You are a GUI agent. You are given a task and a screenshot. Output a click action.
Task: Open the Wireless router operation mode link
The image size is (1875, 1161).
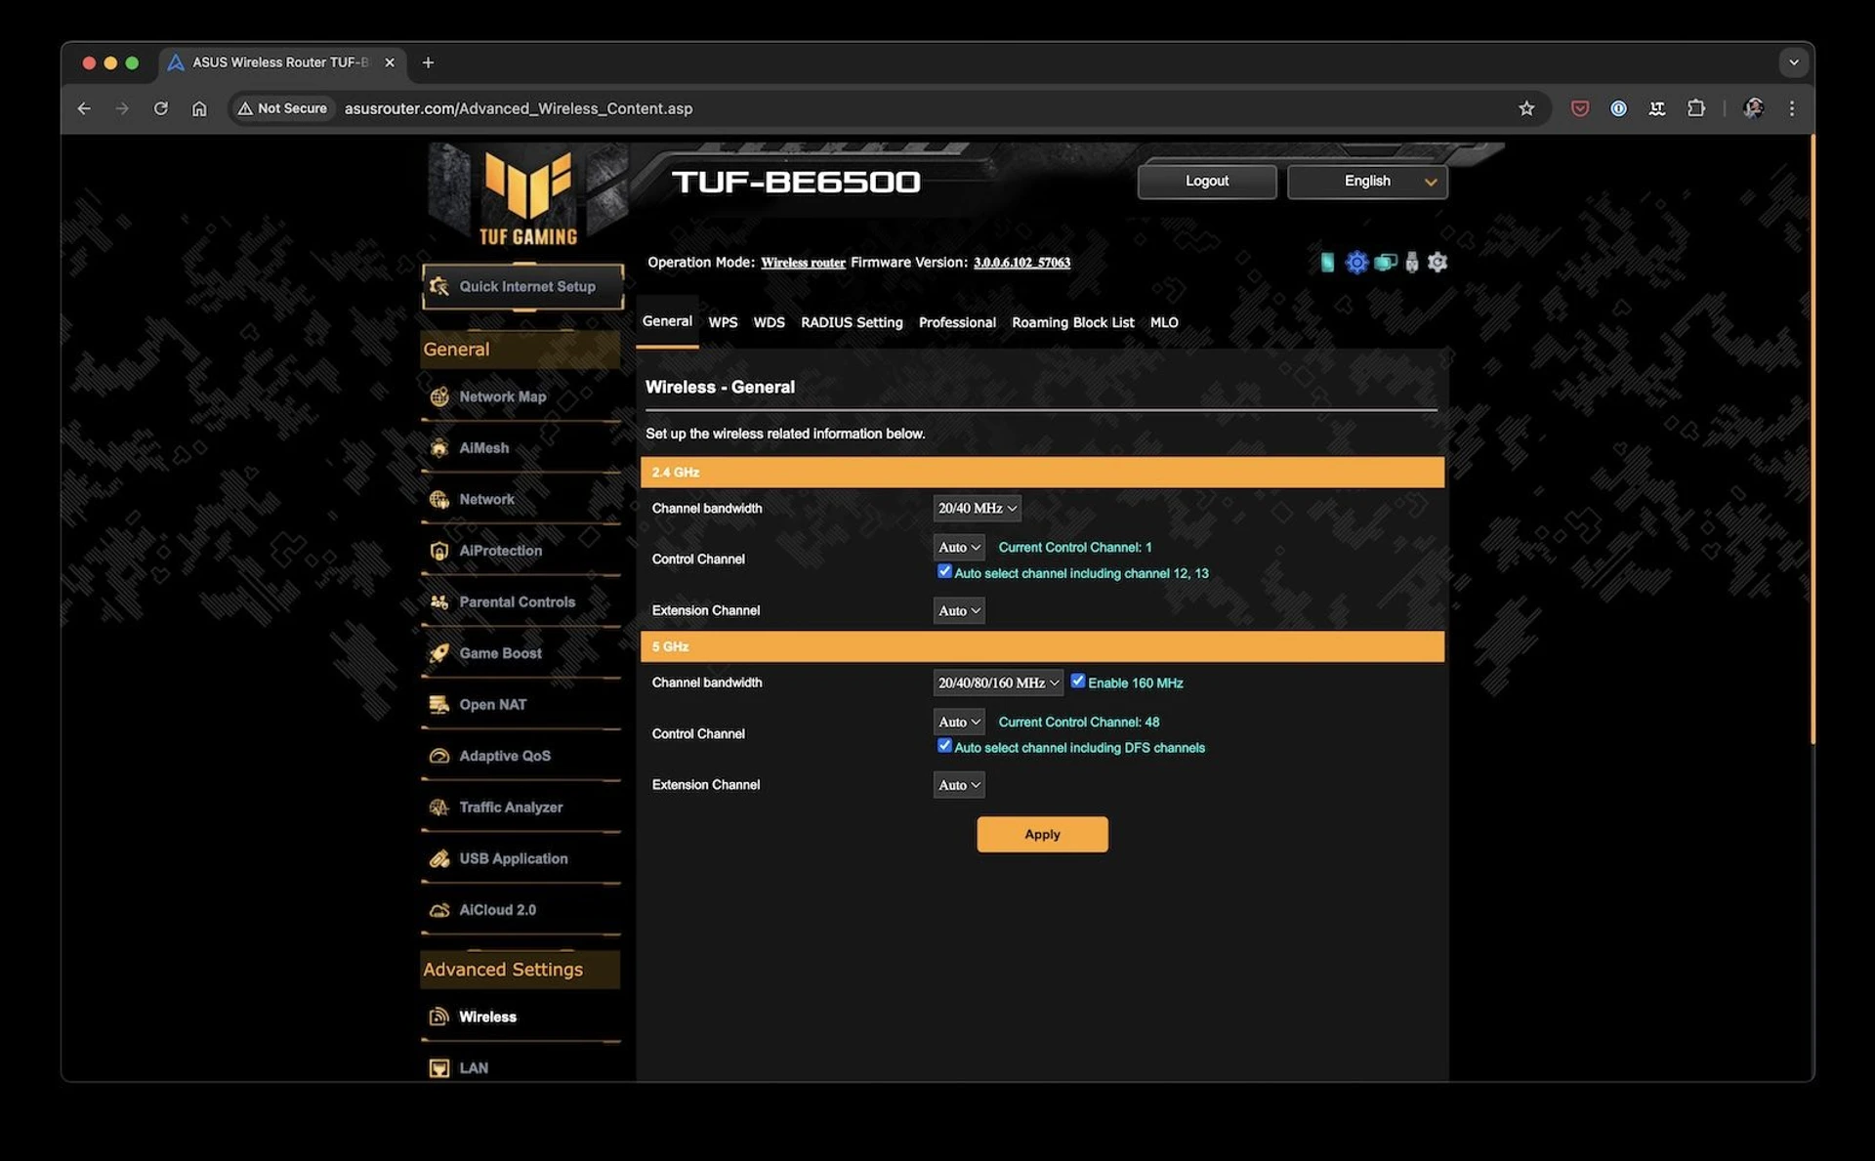coord(803,263)
